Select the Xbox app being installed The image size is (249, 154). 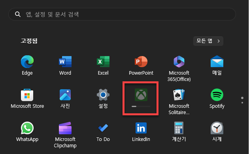tap(141, 95)
